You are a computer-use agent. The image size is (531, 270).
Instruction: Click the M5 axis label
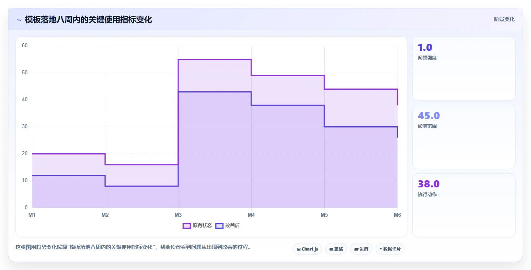(x=324, y=215)
